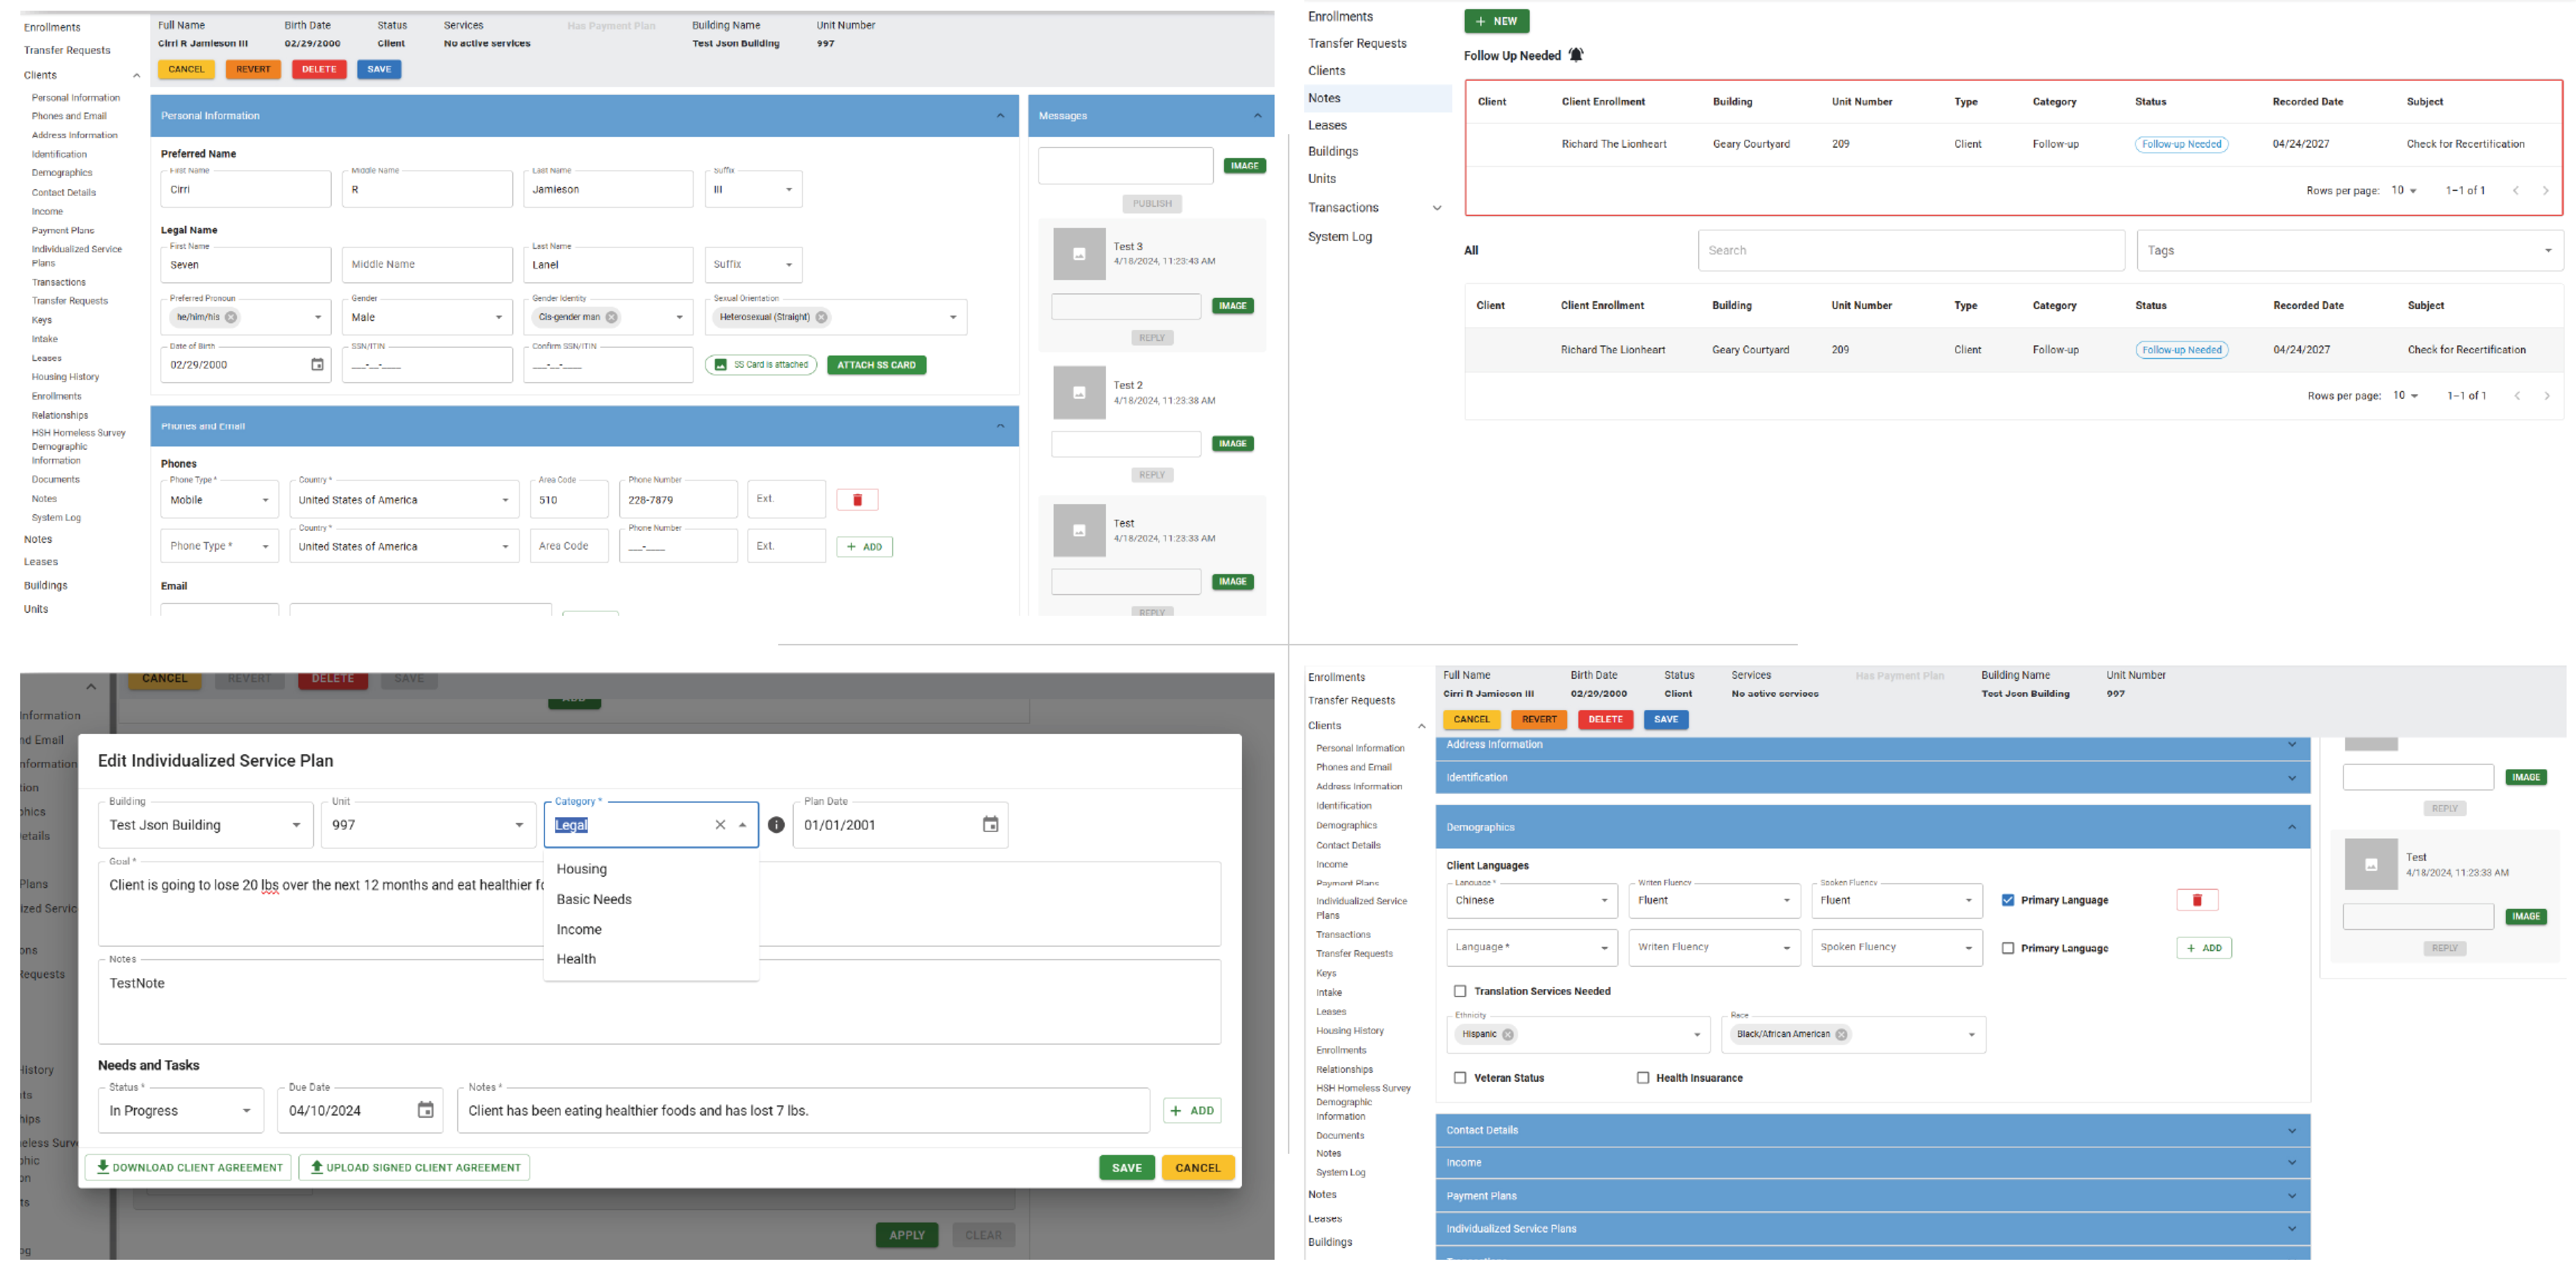Click the Area Code 510 field
Viewport: 2576px width, 1288px height.
(569, 500)
